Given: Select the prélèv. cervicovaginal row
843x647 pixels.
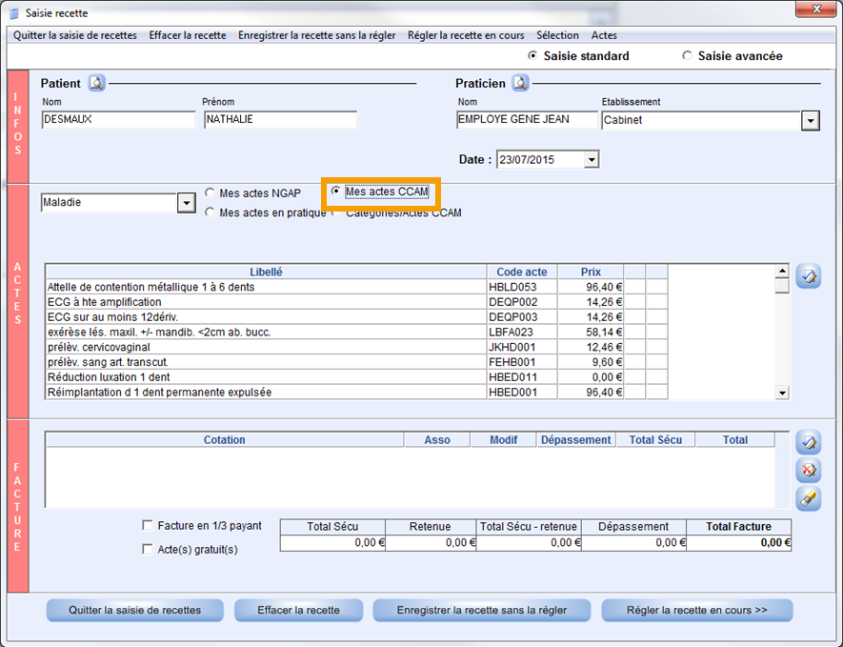Looking at the screenshot, I should point(265,347).
